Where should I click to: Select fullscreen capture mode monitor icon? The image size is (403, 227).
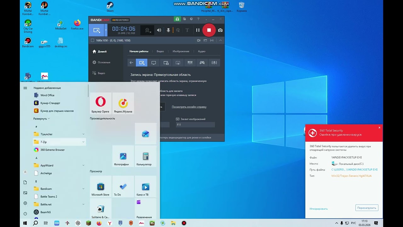(x=154, y=63)
